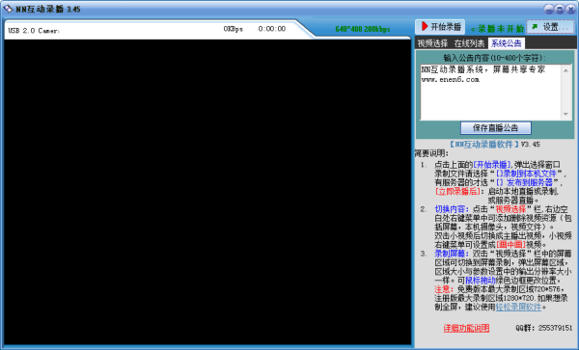The height and width of the screenshot is (350, 579).
Task: Click the black video preview area
Action: [x=207, y=192]
